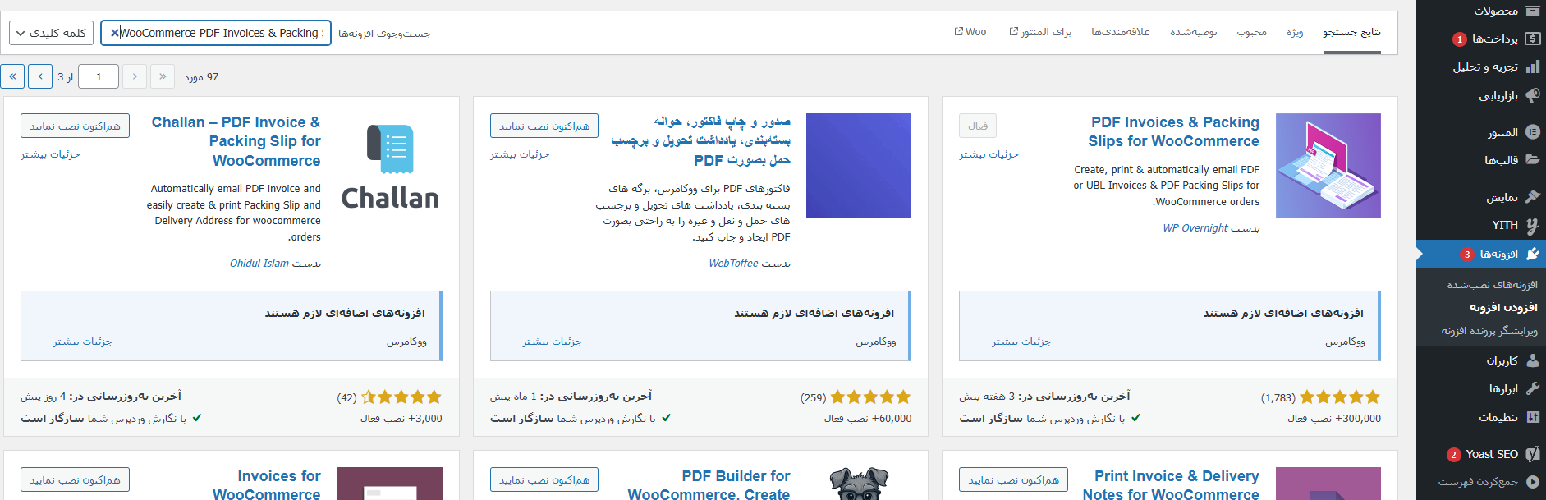Open the YITH sidebar icon

1532,225
